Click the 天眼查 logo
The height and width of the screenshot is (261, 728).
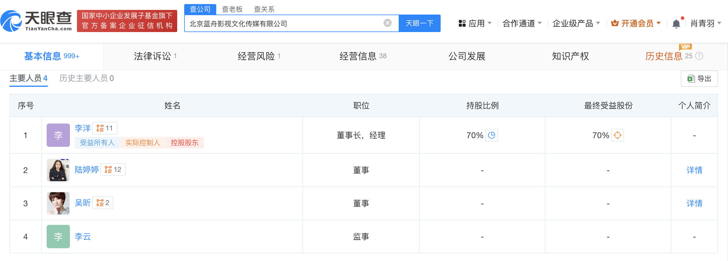point(36,21)
